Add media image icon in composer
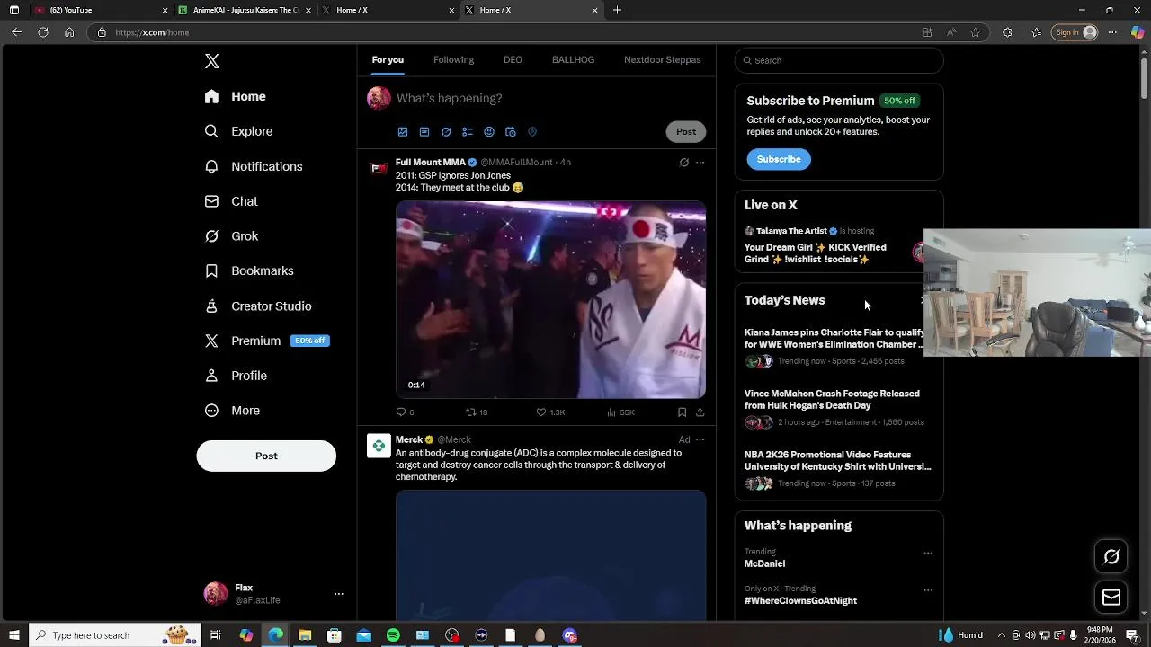The width and height of the screenshot is (1151, 647). [x=403, y=132]
